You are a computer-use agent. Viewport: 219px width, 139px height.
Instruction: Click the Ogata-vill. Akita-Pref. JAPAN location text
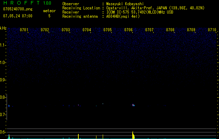[155, 8]
